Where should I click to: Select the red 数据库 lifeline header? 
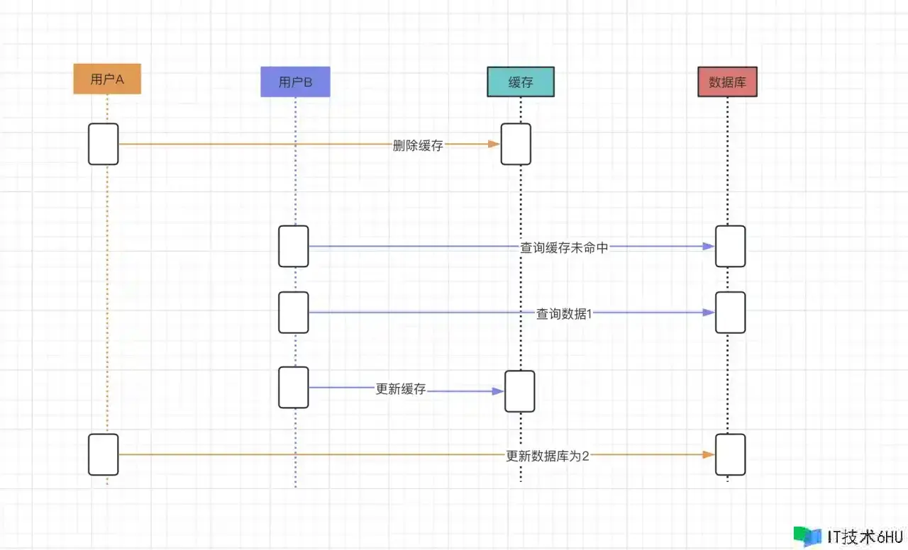point(727,82)
